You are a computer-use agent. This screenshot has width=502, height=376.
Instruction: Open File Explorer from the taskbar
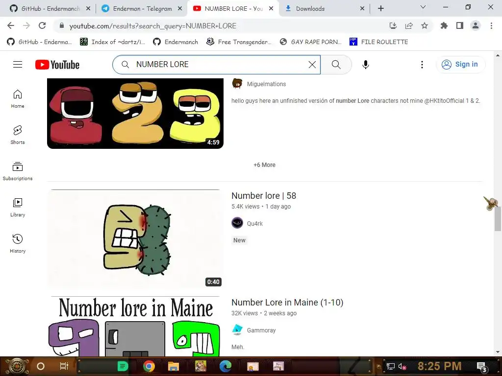click(173, 366)
